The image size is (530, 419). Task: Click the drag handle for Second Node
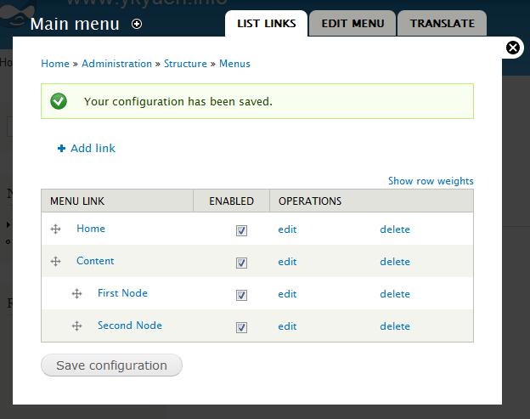(x=76, y=326)
